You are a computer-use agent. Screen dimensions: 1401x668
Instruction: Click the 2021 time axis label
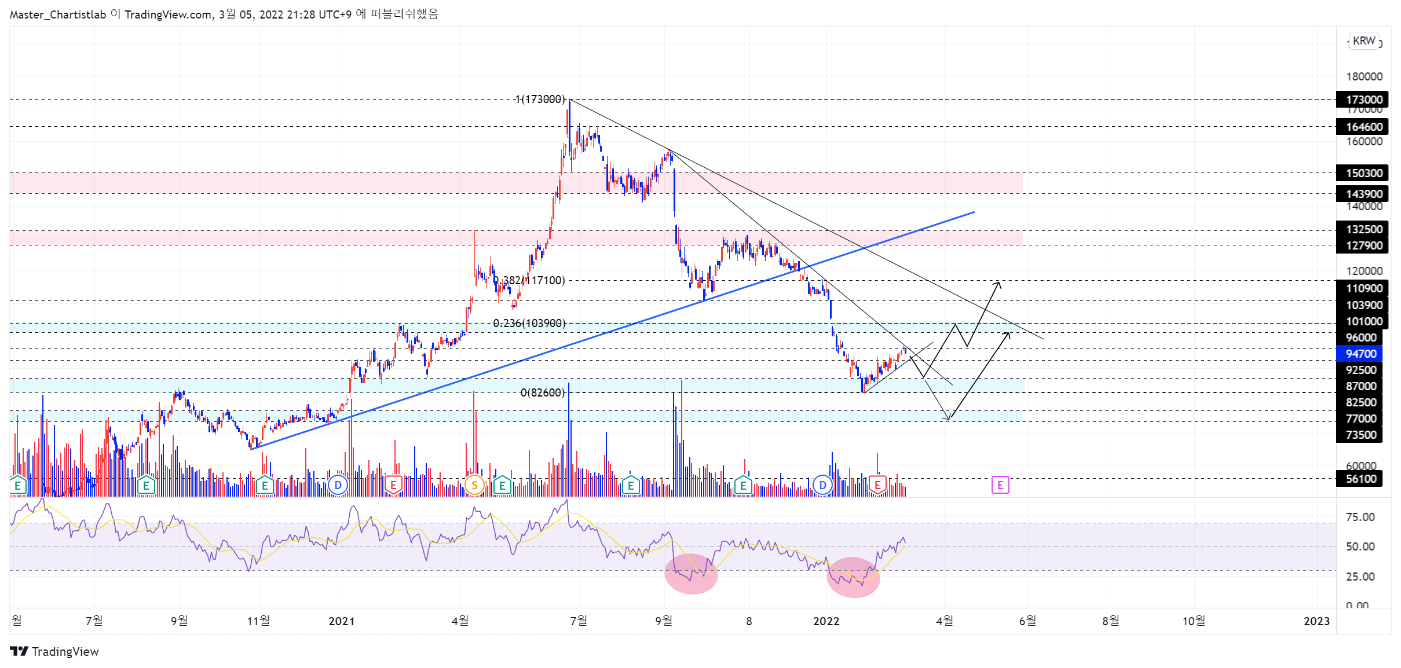coord(342,621)
